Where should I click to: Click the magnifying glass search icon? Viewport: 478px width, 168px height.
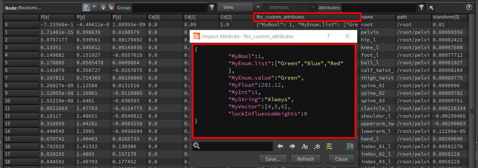pos(197,146)
